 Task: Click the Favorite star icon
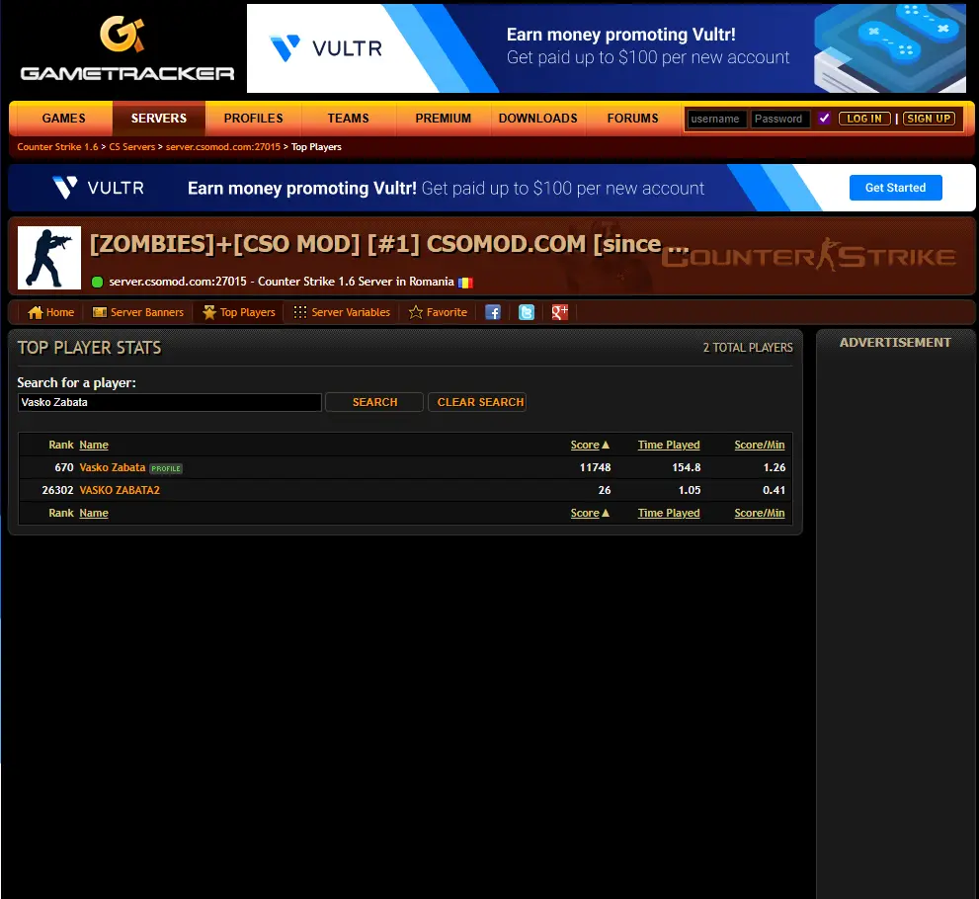pyautogui.click(x=416, y=312)
